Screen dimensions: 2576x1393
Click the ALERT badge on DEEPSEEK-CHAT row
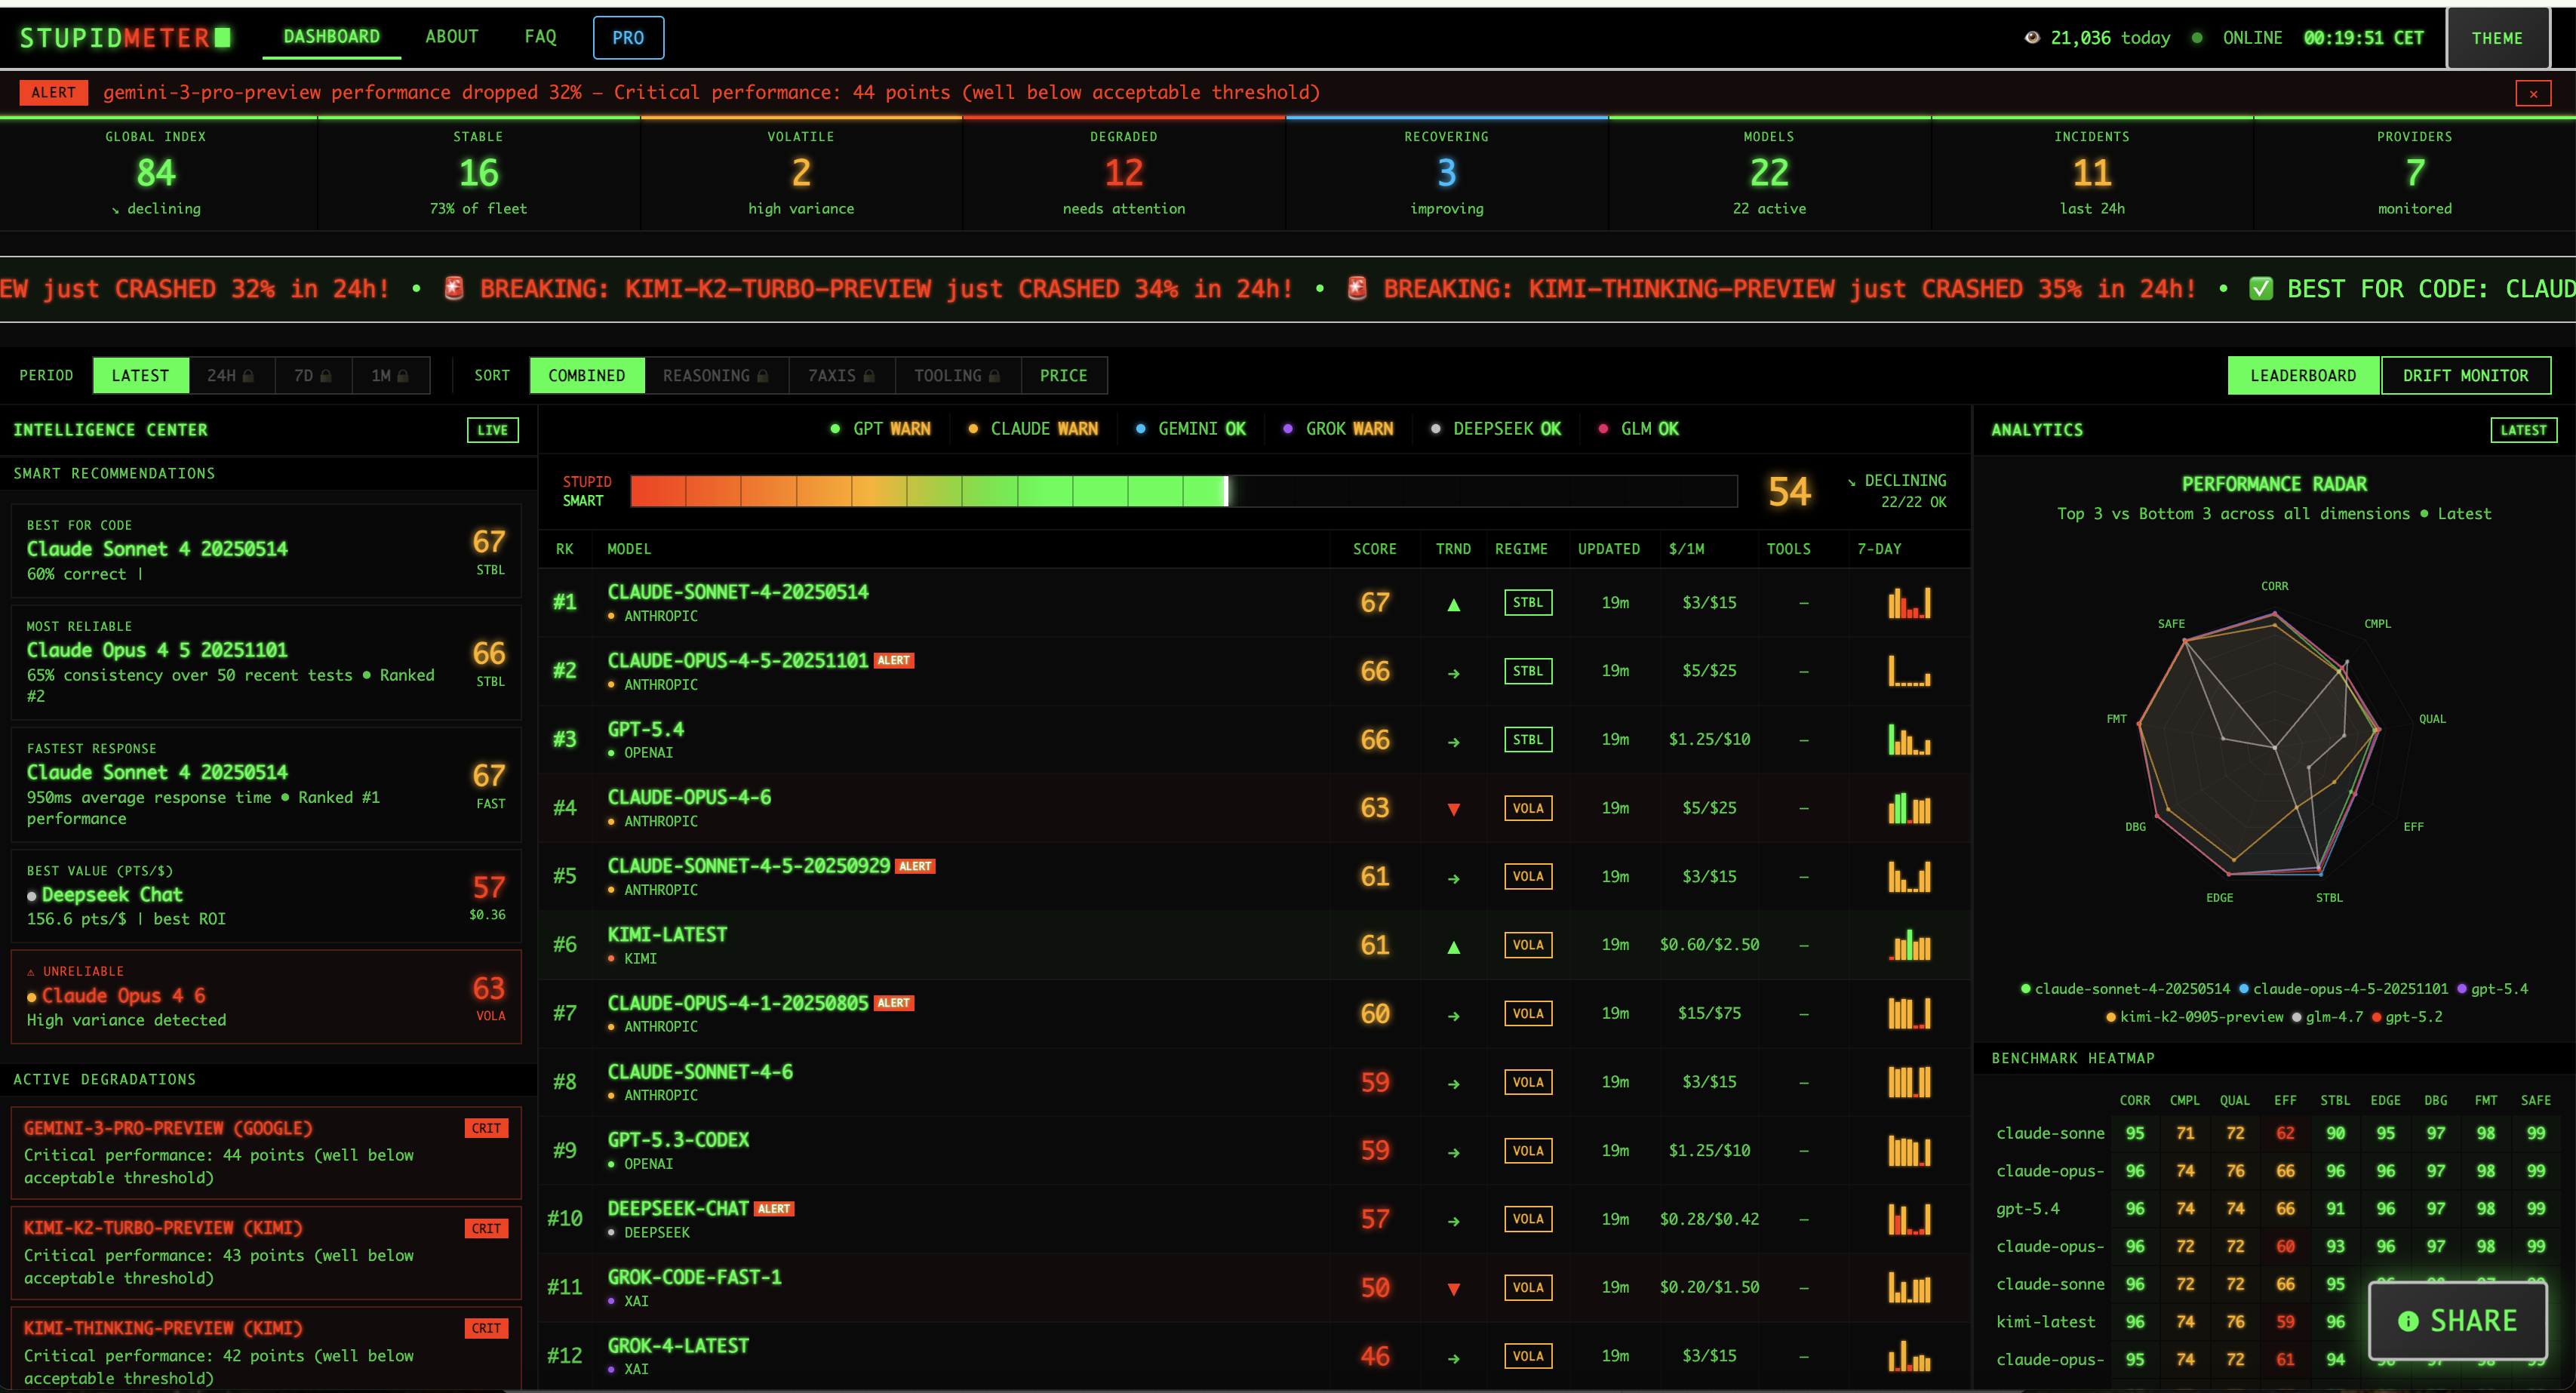(773, 1209)
